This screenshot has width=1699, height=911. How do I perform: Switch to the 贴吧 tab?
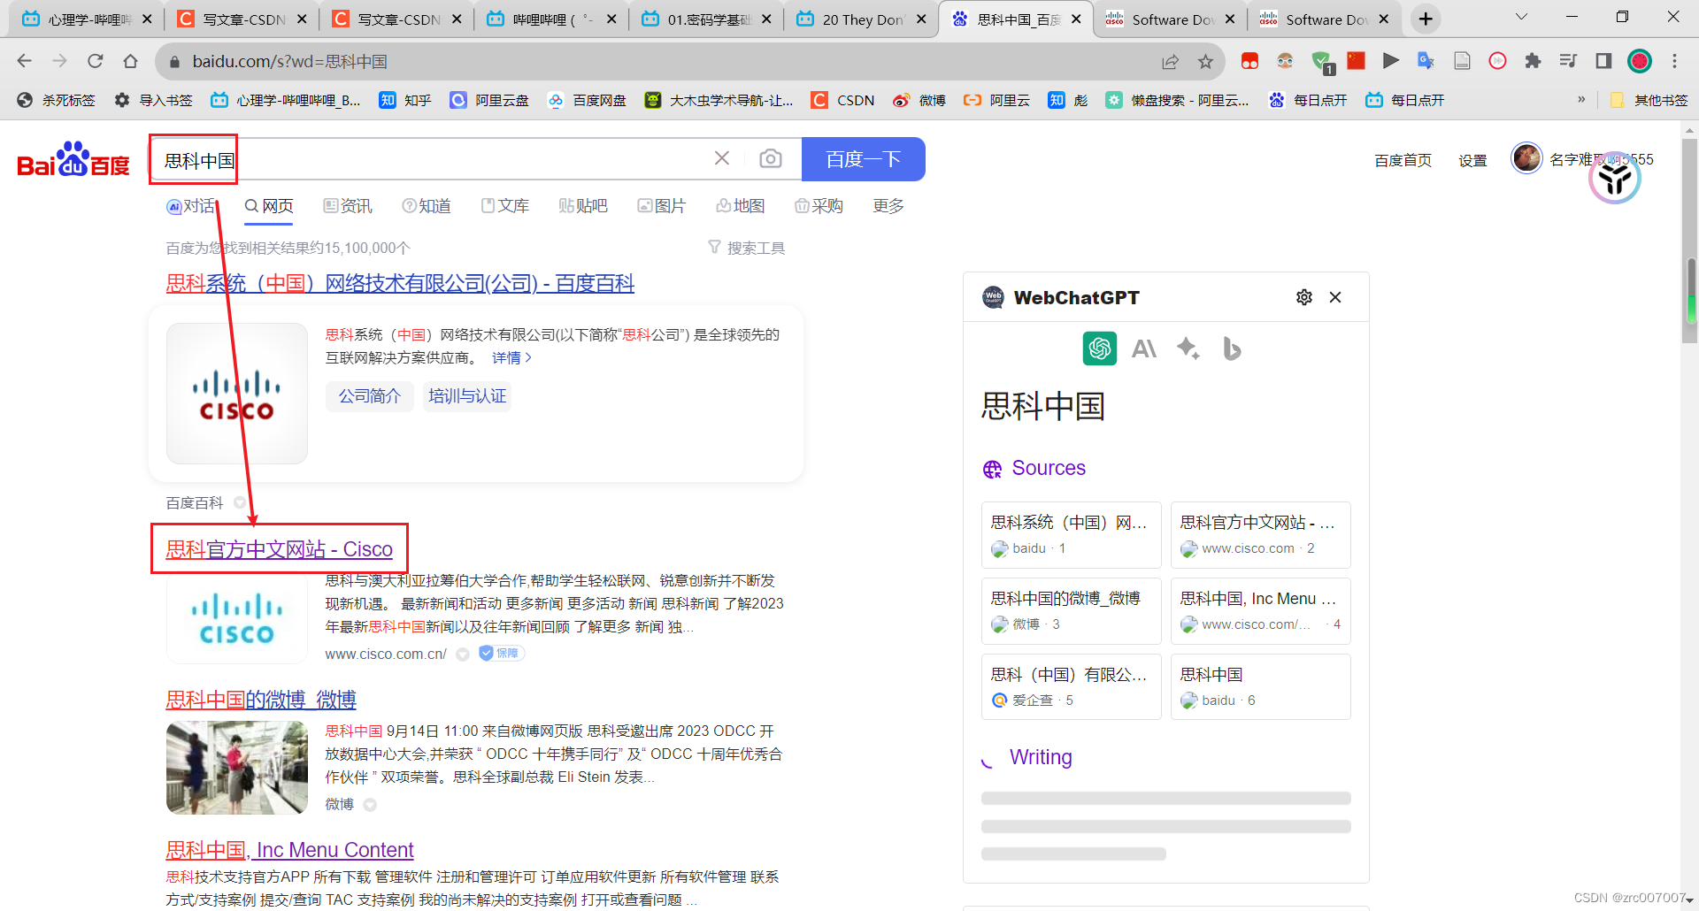click(x=583, y=206)
